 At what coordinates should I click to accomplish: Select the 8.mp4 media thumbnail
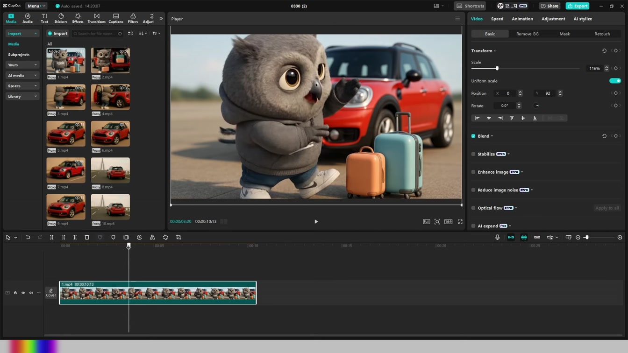click(110, 170)
